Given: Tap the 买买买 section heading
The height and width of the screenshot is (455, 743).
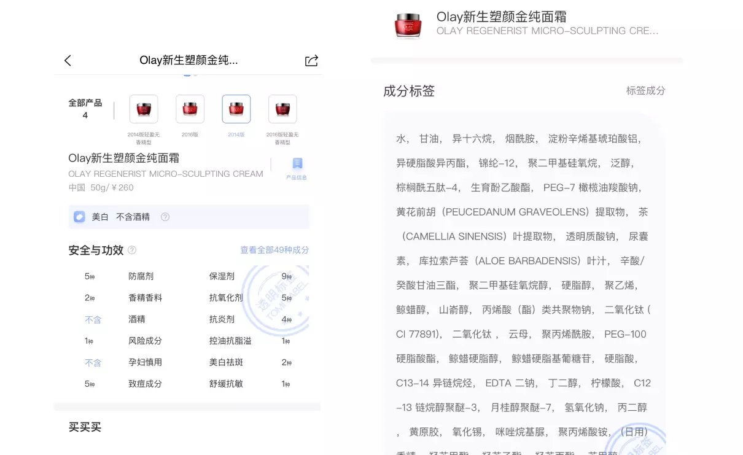Looking at the screenshot, I should 85,427.
